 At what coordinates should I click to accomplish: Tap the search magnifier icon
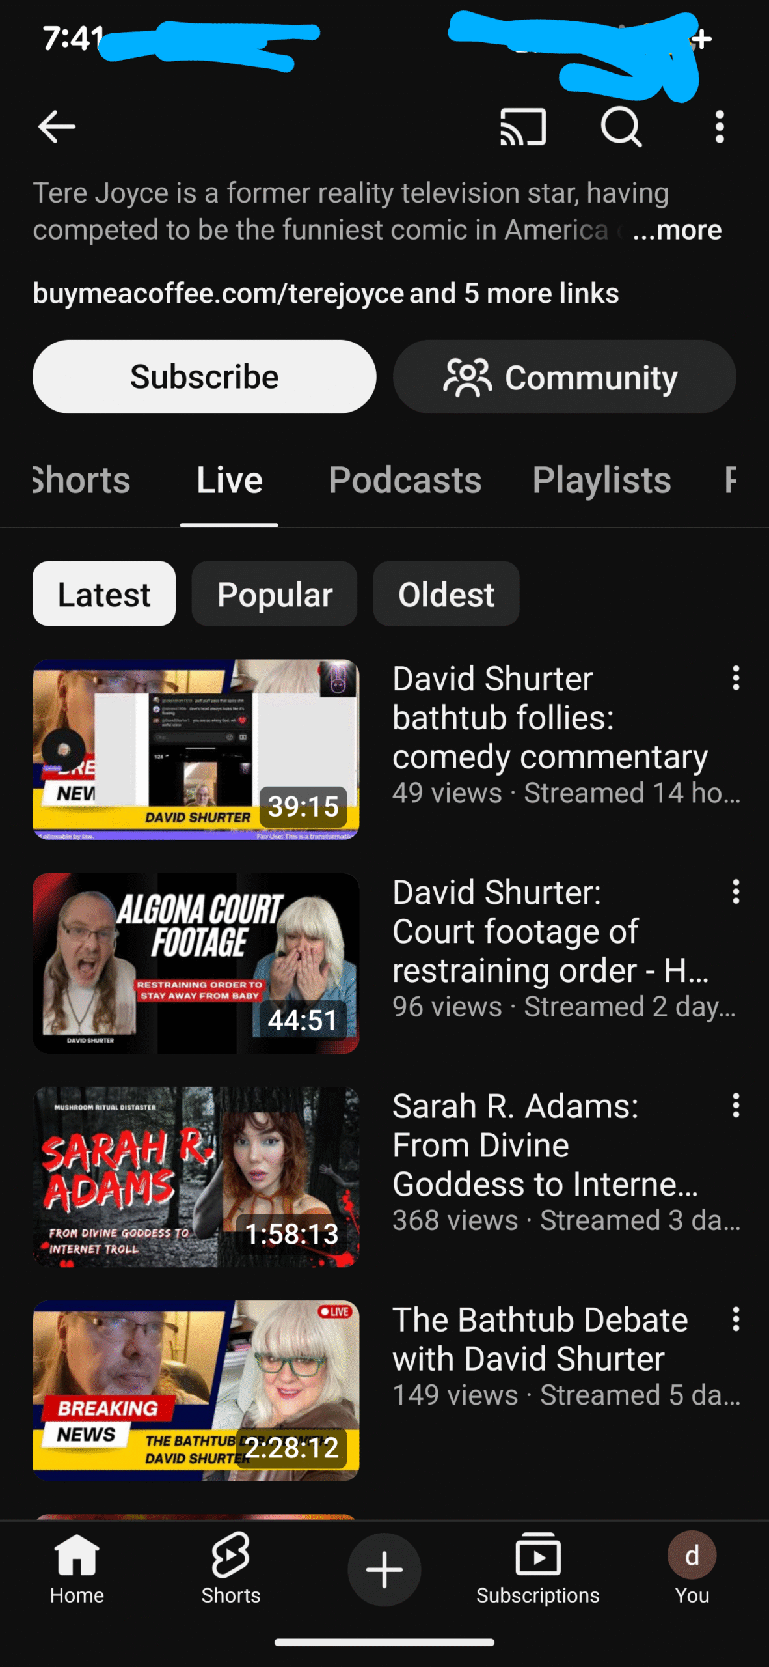[621, 126]
